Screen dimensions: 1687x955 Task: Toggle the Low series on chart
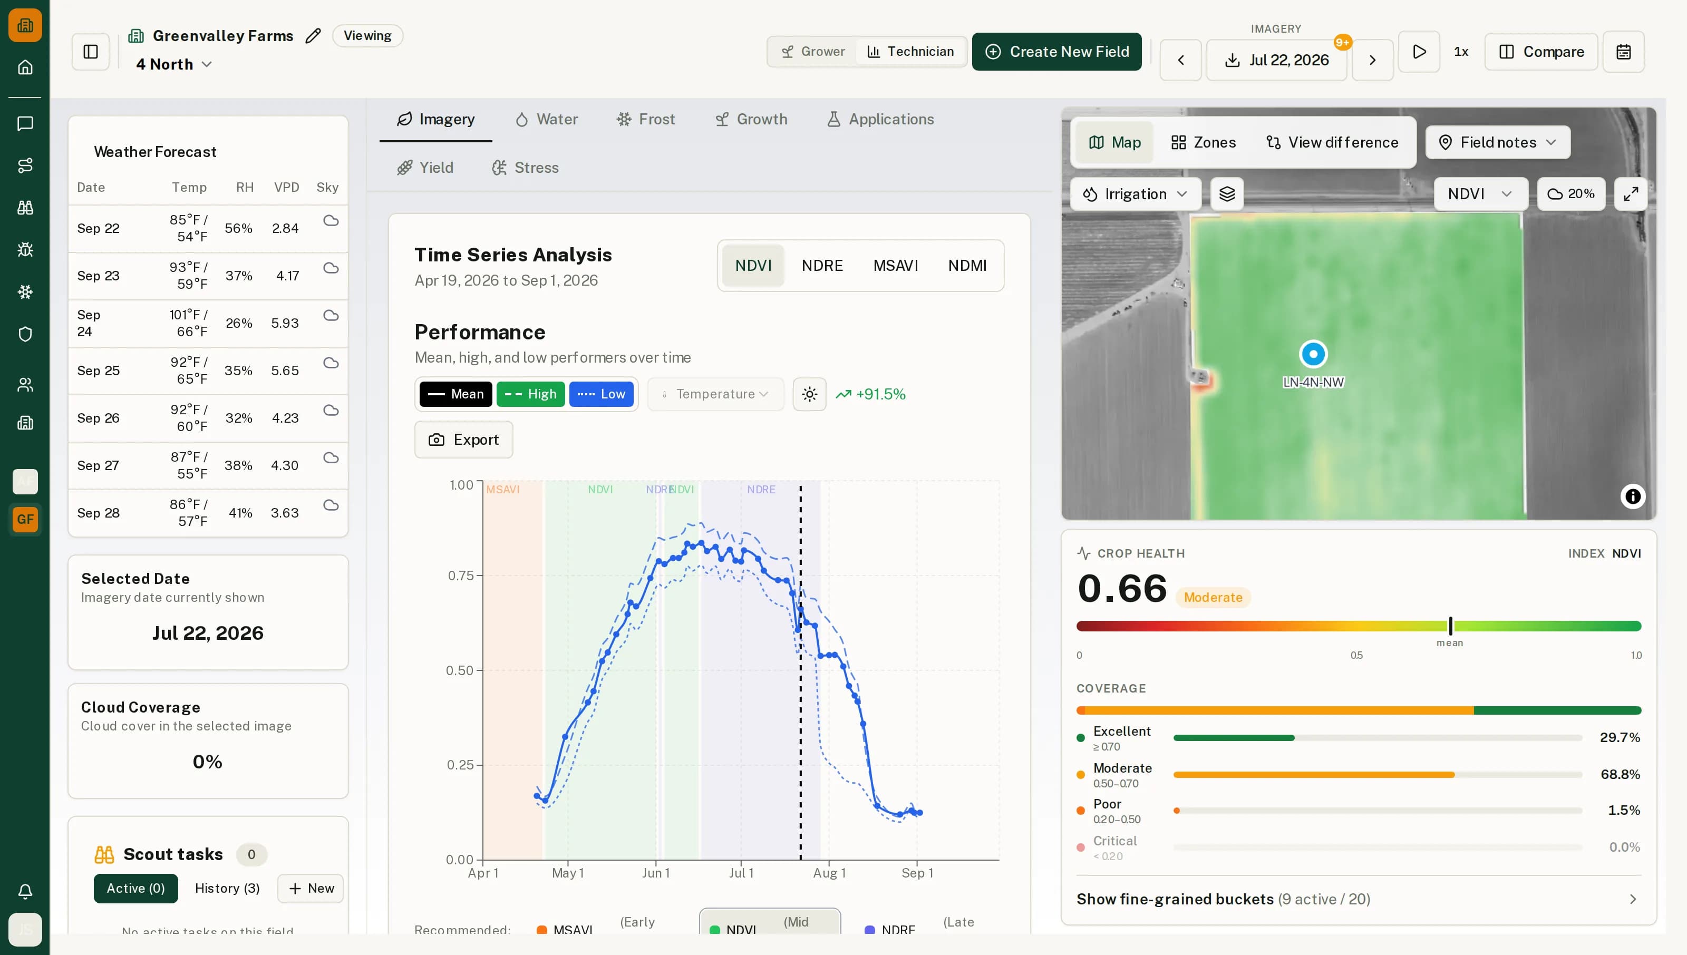pos(602,394)
